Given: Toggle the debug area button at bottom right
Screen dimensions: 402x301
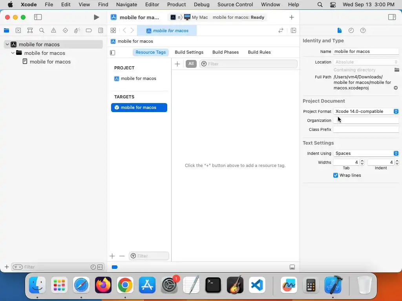Looking at the screenshot, I should point(292,267).
